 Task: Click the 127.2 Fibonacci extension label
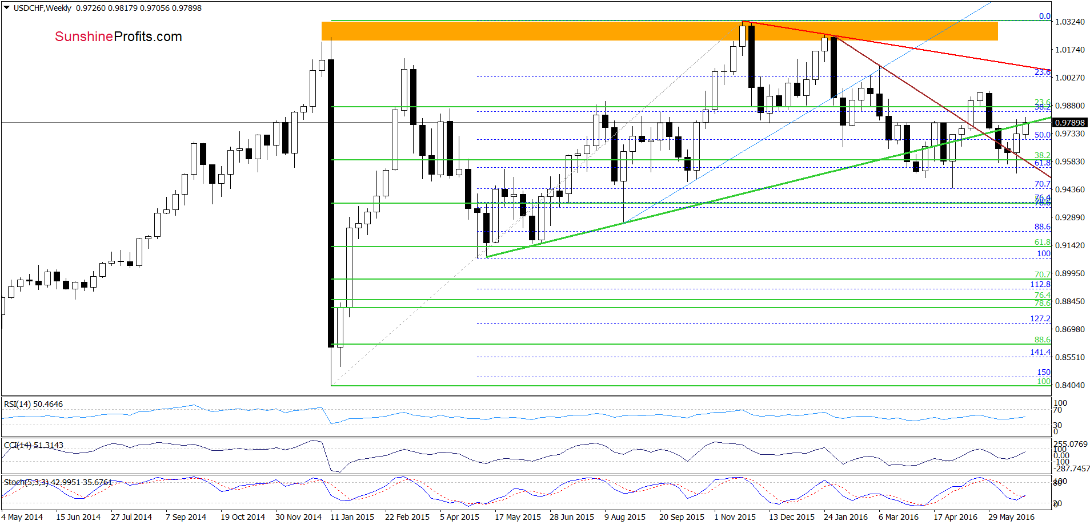(x=1040, y=319)
